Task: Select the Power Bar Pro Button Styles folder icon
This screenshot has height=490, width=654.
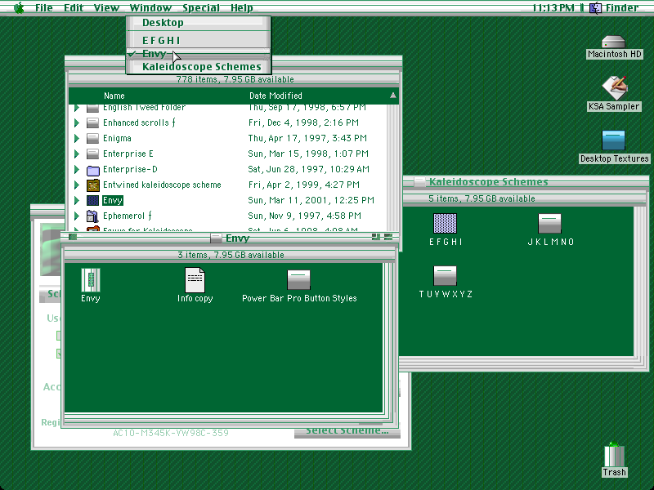Action: click(x=298, y=279)
